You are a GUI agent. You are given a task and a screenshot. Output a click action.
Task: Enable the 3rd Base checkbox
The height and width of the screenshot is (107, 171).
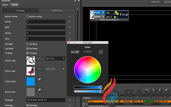[x=27, y=44]
